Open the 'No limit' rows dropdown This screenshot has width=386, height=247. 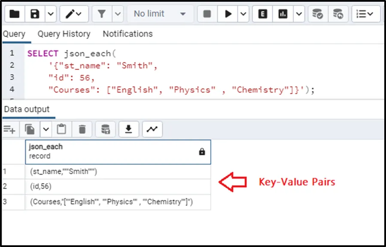point(160,14)
